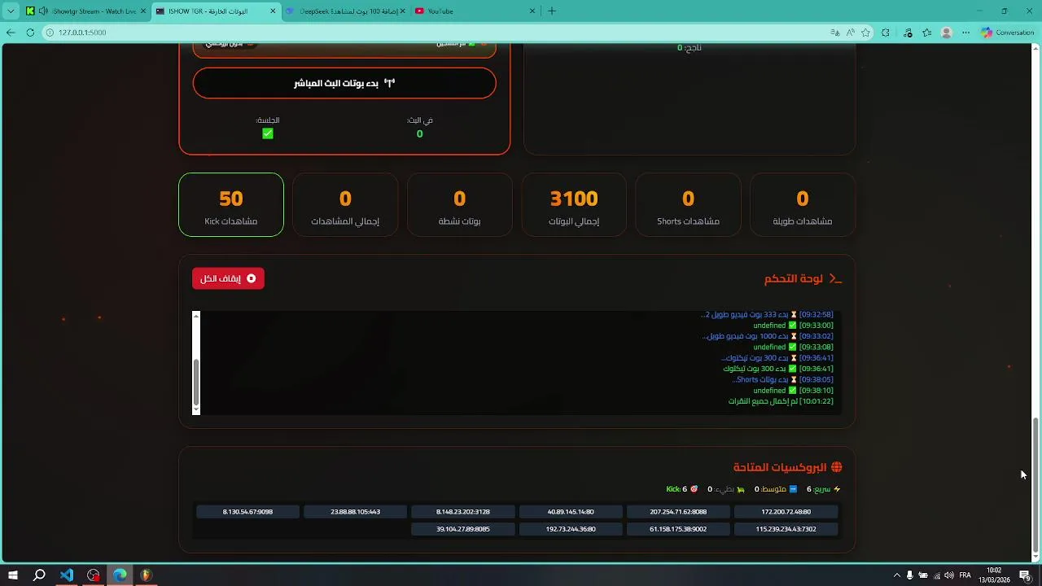The height and width of the screenshot is (586, 1042).
Task: Open the tab search arrow at far left
Action: click(x=11, y=11)
